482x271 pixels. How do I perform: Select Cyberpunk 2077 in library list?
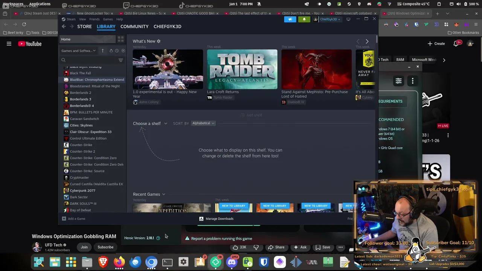(82, 190)
